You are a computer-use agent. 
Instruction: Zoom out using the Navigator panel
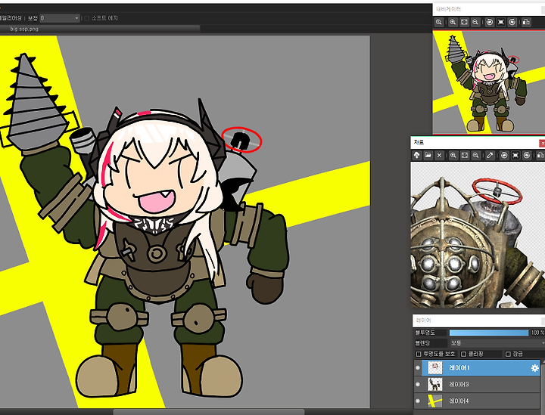click(x=475, y=22)
